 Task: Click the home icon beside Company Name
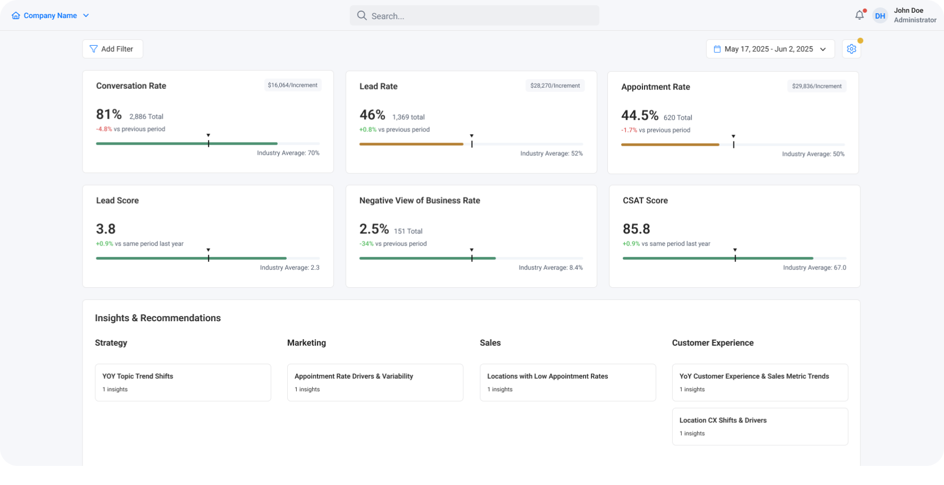[x=16, y=15]
